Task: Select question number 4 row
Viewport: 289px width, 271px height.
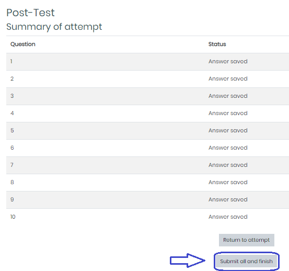Action: tap(12, 114)
